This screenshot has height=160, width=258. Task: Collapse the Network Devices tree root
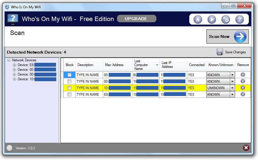[x=9, y=60]
